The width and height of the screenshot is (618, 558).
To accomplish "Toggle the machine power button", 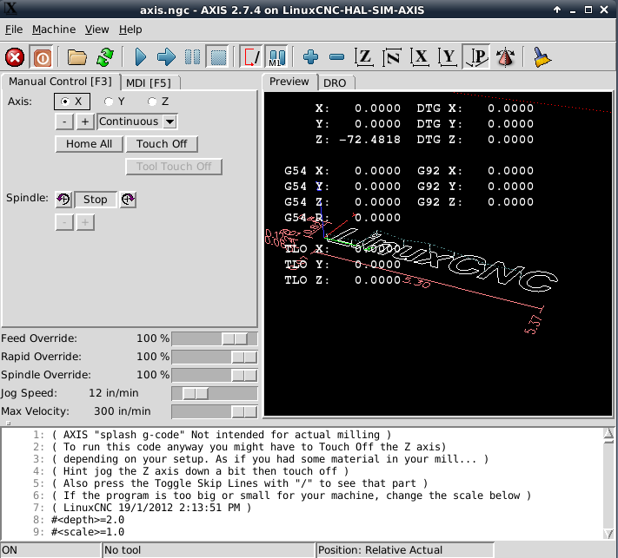I will (43, 57).
